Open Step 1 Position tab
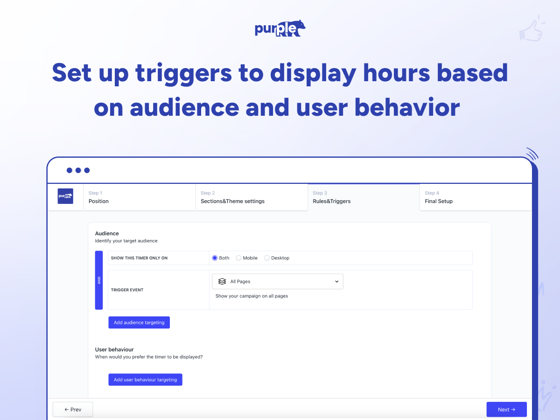This screenshot has height=420, width=560. [x=140, y=197]
